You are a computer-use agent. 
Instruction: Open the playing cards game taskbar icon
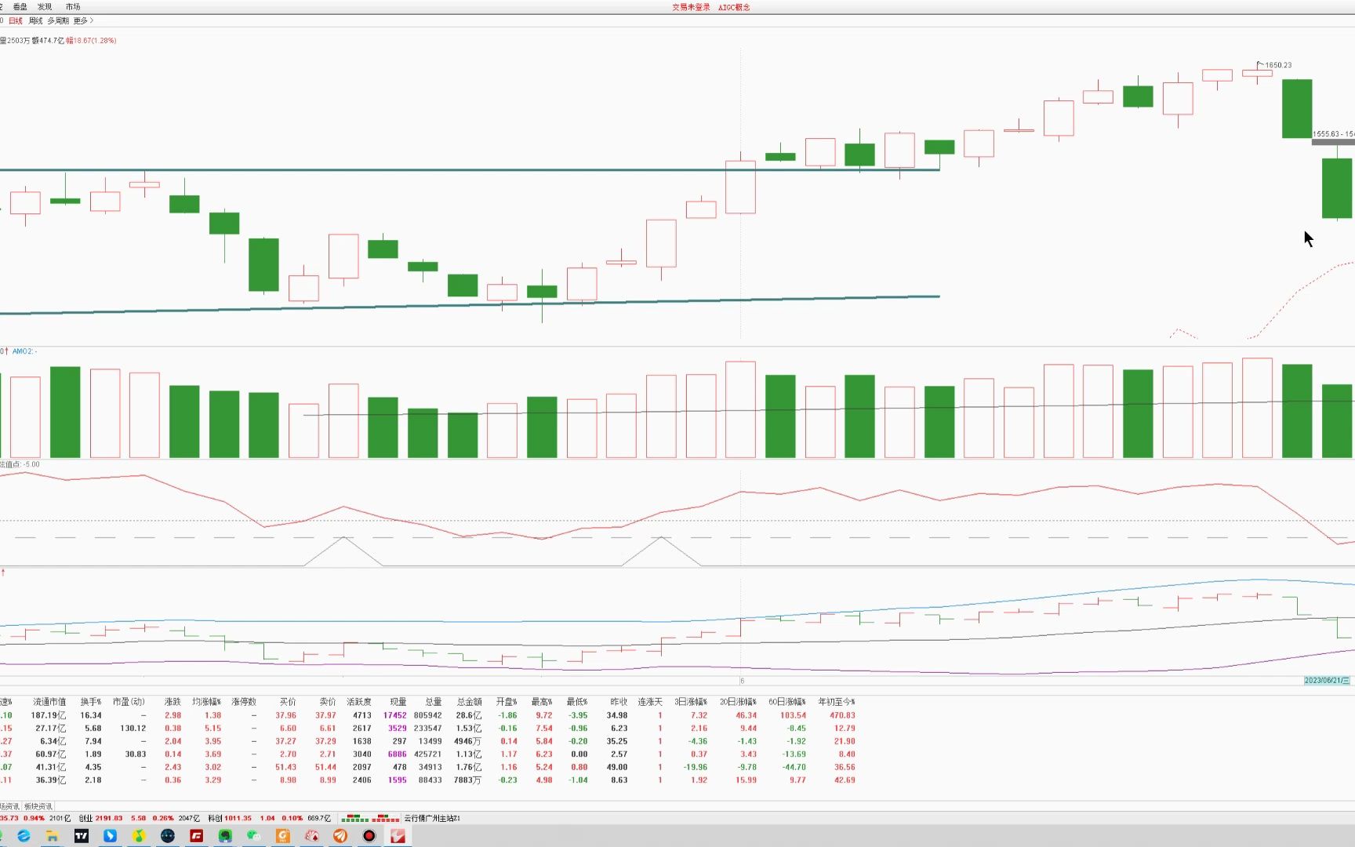tap(312, 836)
